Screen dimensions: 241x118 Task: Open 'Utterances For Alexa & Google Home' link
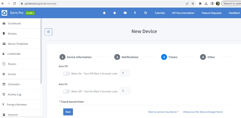click(203, 112)
